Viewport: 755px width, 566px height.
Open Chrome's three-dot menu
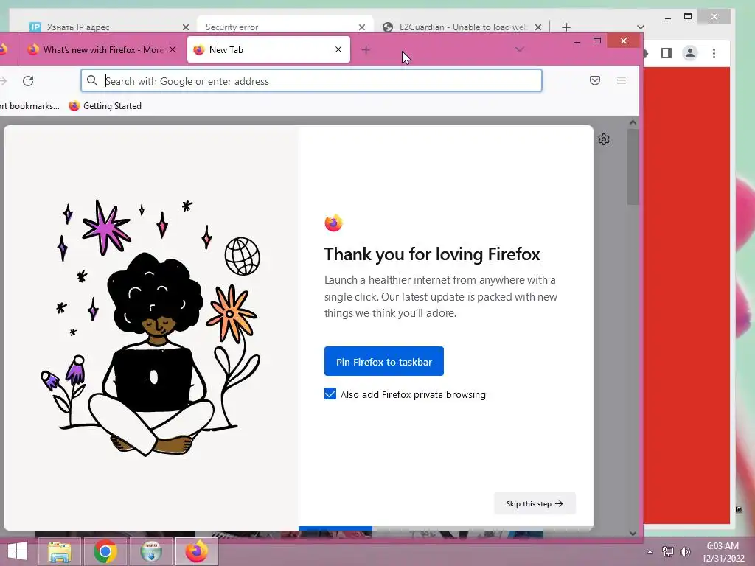click(714, 53)
